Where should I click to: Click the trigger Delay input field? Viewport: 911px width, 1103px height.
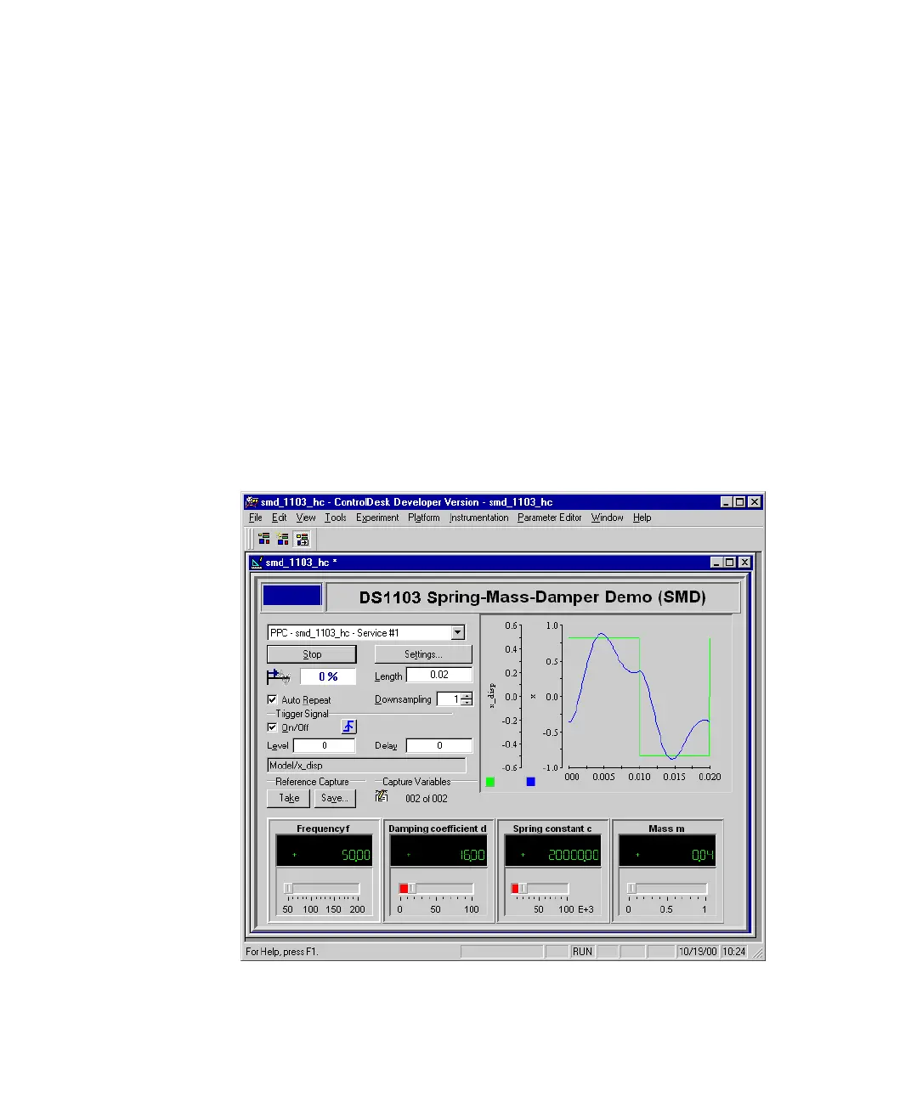tap(439, 745)
